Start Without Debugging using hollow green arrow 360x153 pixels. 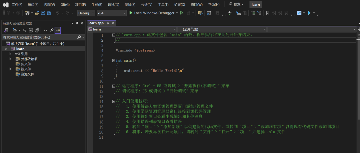click(182, 13)
